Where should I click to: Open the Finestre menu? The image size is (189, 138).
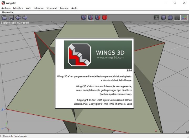click(x=64, y=8)
